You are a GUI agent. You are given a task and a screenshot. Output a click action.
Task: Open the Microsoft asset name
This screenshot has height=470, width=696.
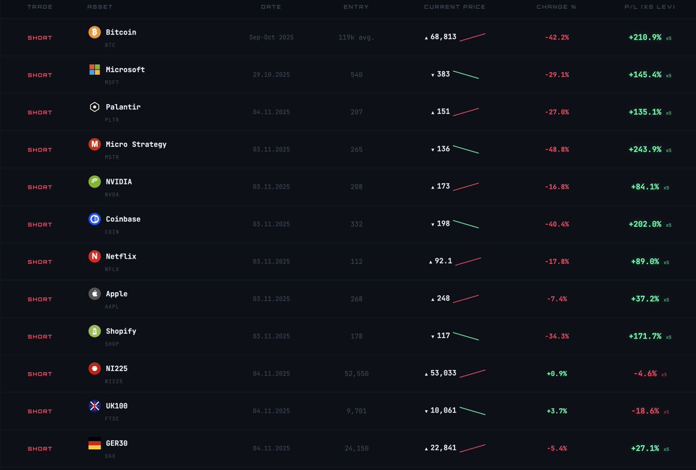[125, 70]
